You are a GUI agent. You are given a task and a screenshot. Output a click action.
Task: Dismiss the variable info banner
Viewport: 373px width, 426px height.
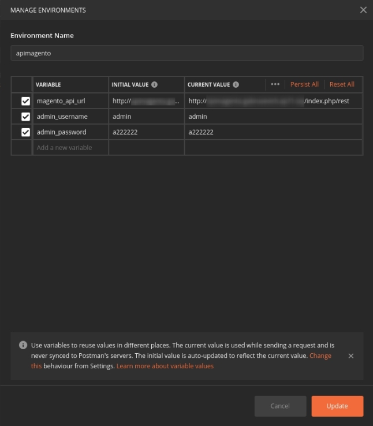pyautogui.click(x=351, y=356)
